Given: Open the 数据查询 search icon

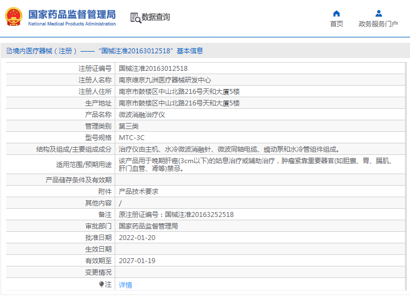Looking at the screenshot, I should [136, 18].
